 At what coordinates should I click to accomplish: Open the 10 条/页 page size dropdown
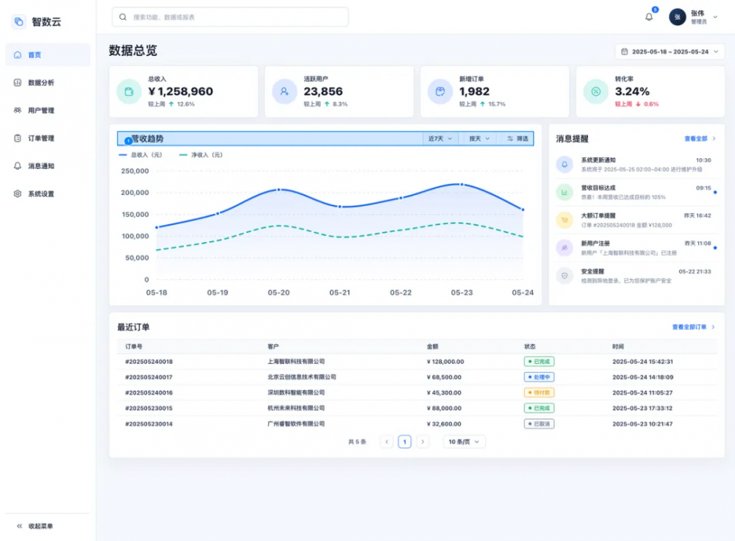[464, 442]
